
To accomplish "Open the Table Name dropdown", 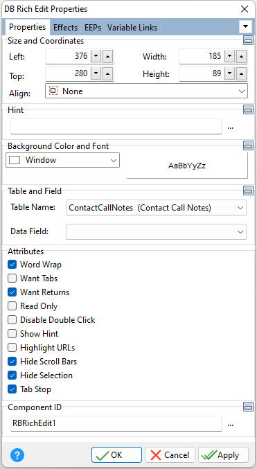I will [156, 208].
